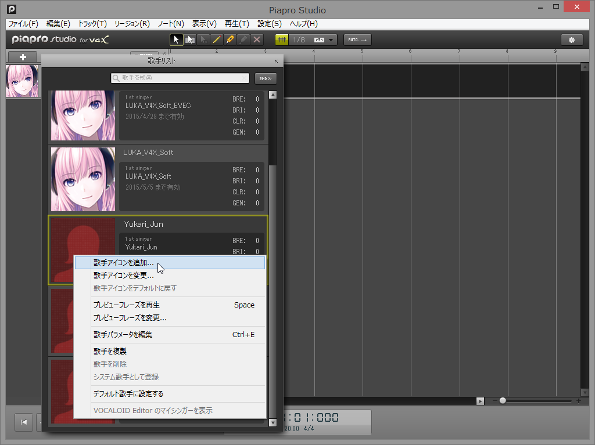Close the 歌手リスト singer list panel
The image size is (595, 445).
point(276,61)
